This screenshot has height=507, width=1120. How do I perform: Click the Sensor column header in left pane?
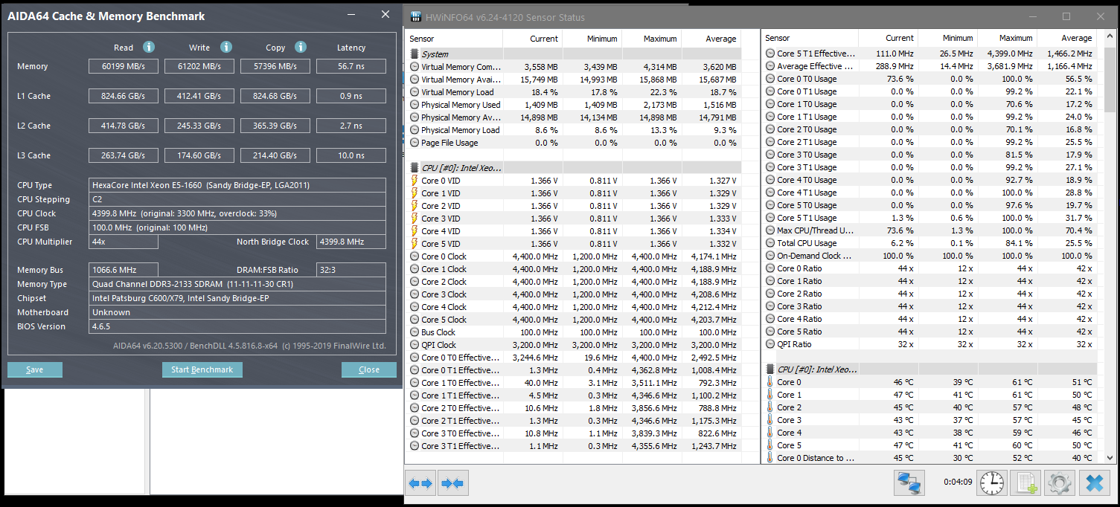(x=454, y=39)
